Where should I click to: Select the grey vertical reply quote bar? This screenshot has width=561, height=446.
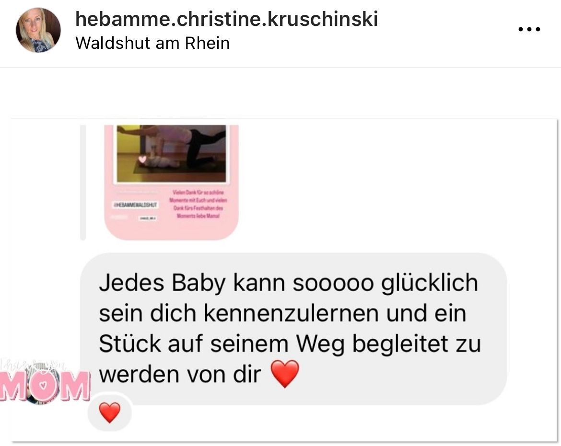[x=82, y=182]
